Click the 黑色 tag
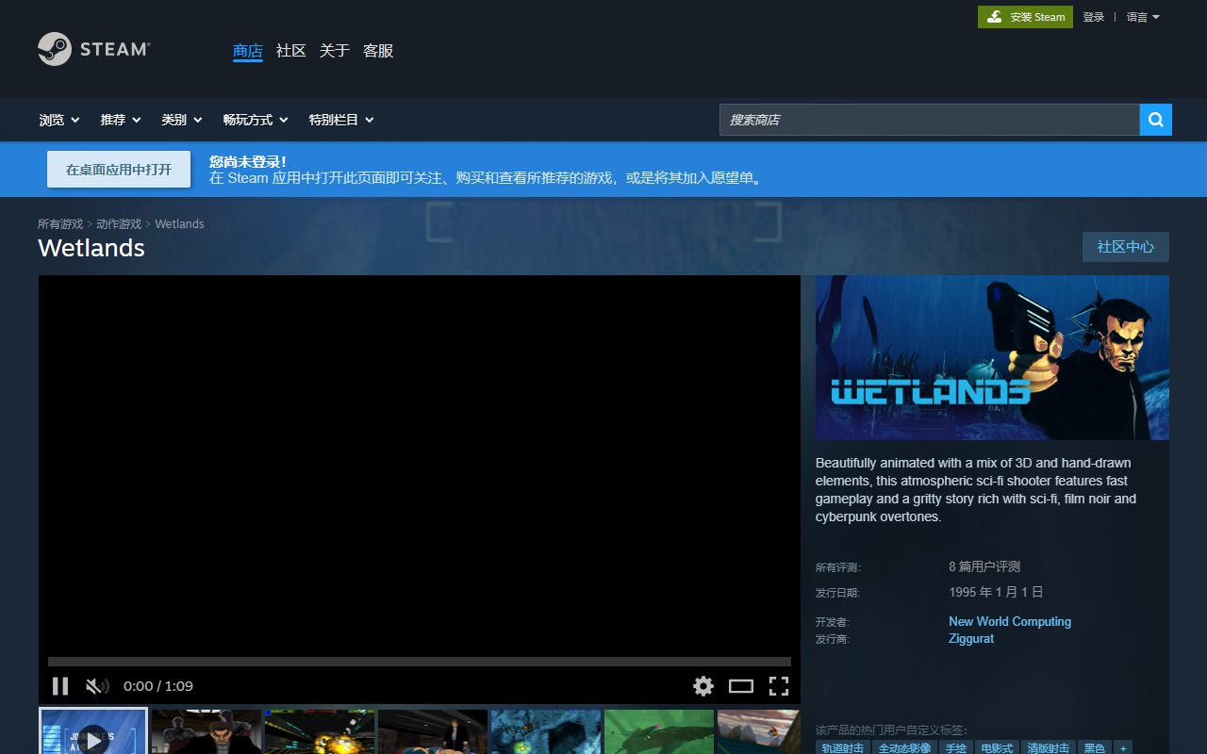 click(x=1094, y=748)
